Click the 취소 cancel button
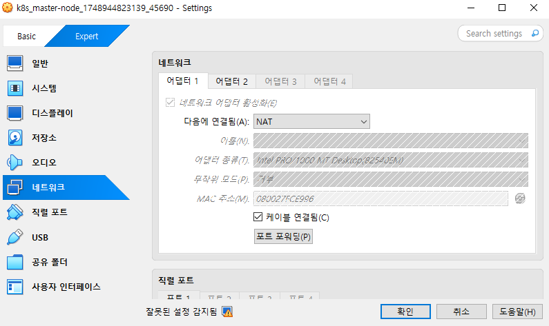Image resolution: width=549 pixels, height=326 pixels. [461, 312]
